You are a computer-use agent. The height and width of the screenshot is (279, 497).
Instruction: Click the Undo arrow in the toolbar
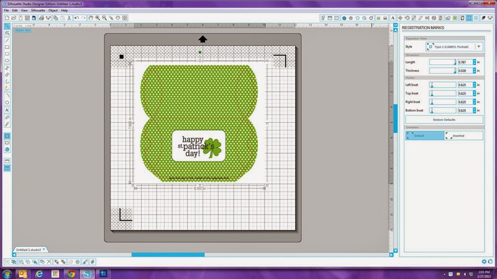coord(76,18)
